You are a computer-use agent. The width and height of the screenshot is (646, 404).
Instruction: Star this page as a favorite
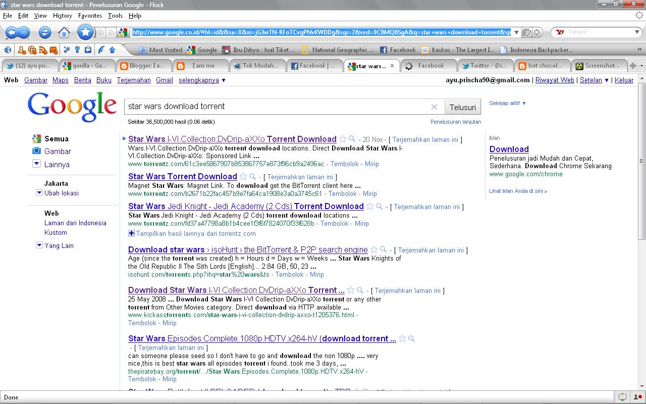click(x=86, y=32)
